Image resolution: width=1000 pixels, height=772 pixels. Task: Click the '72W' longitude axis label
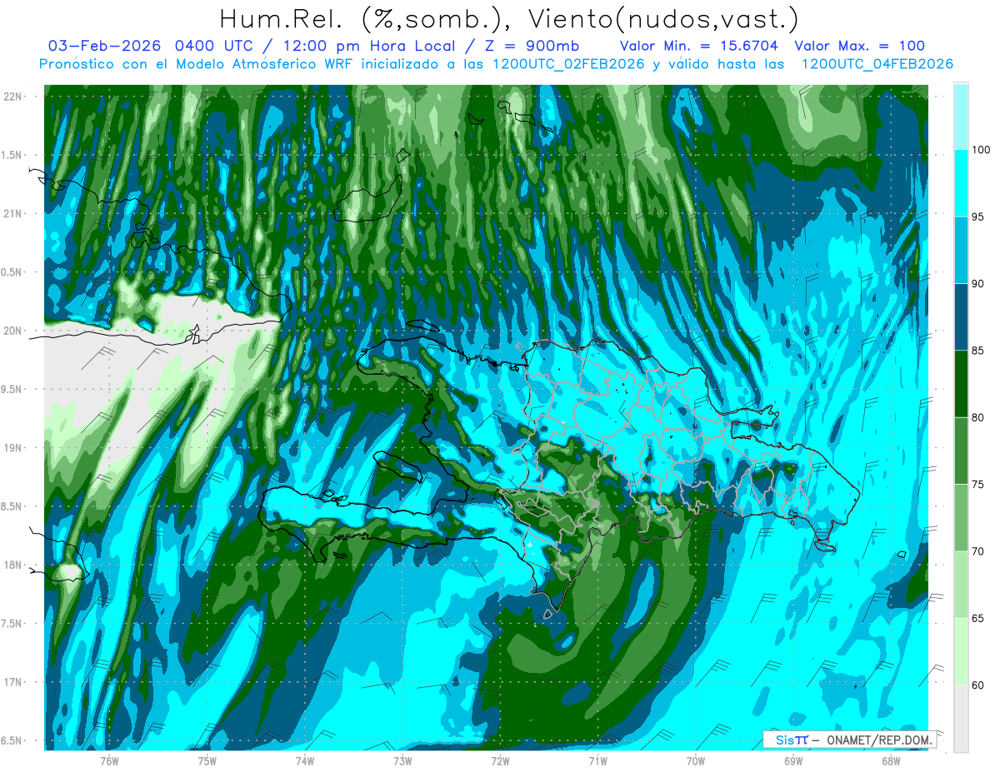pyautogui.click(x=500, y=760)
